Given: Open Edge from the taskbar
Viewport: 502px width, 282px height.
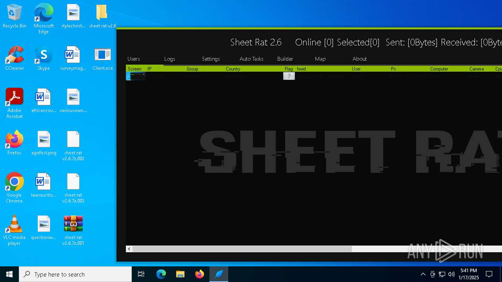Looking at the screenshot, I should click(161, 274).
